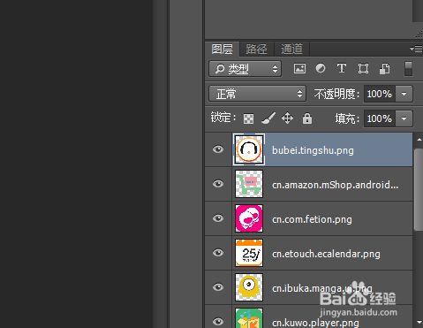Hide the cn.amazon.mShop.android layer

pyautogui.click(x=218, y=184)
